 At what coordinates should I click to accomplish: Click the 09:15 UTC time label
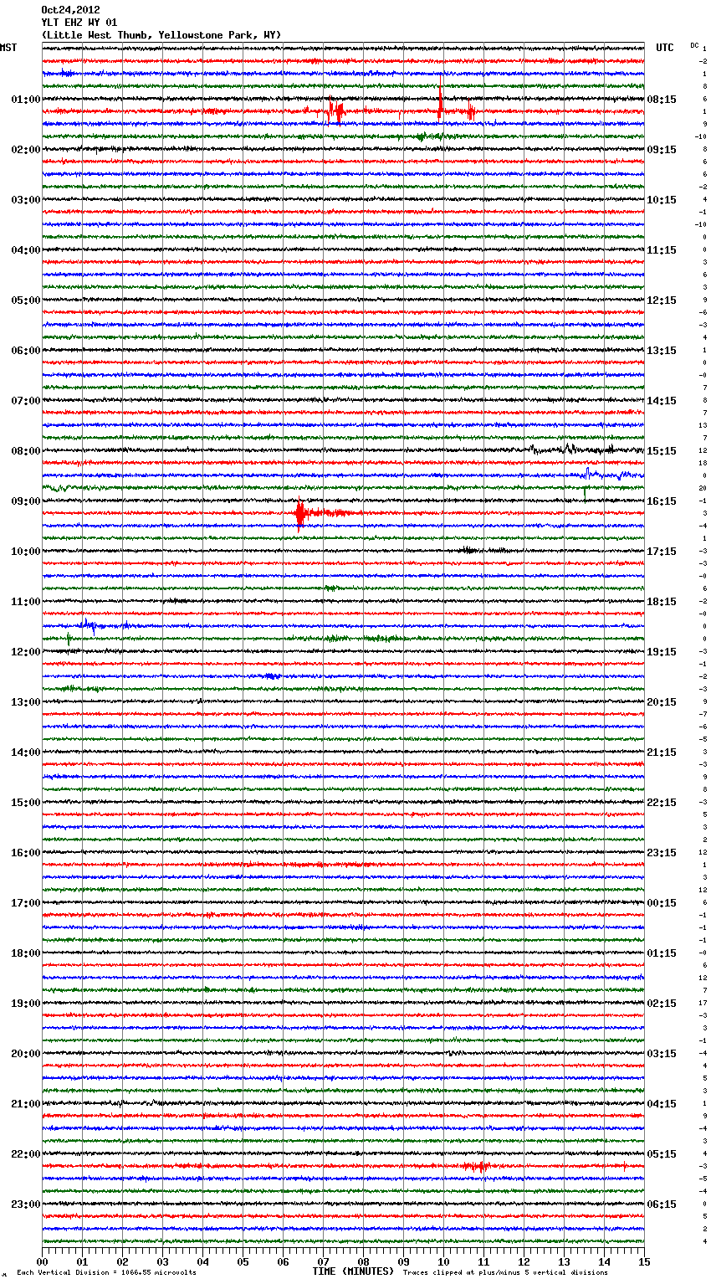tap(662, 150)
